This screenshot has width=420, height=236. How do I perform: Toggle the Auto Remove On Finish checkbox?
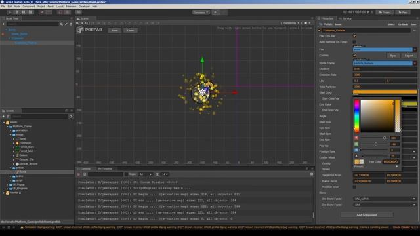click(354, 42)
